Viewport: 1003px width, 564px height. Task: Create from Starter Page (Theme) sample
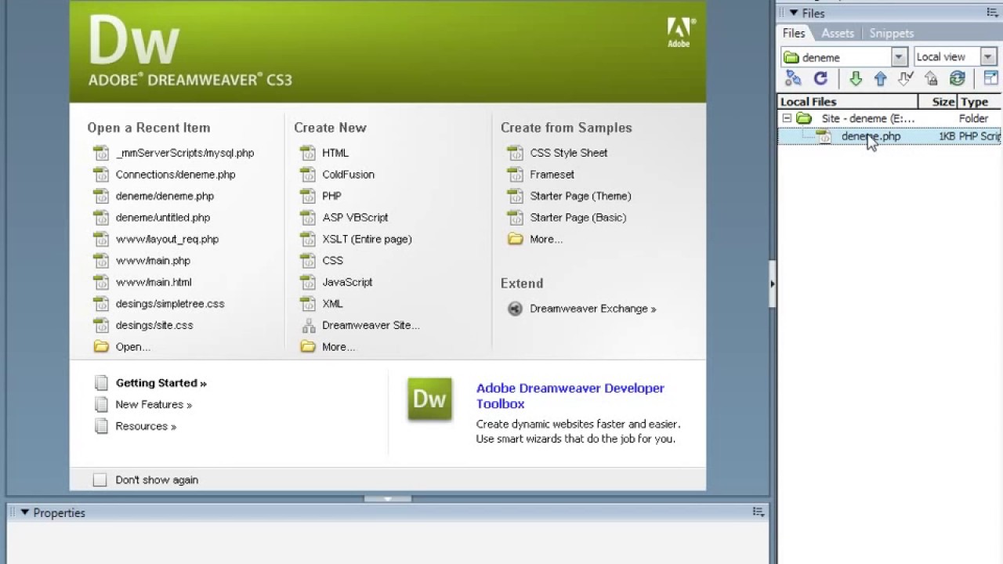[581, 196]
